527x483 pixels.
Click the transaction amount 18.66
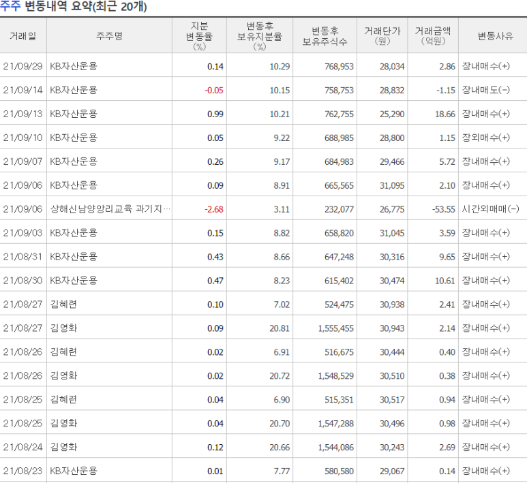tap(445, 114)
